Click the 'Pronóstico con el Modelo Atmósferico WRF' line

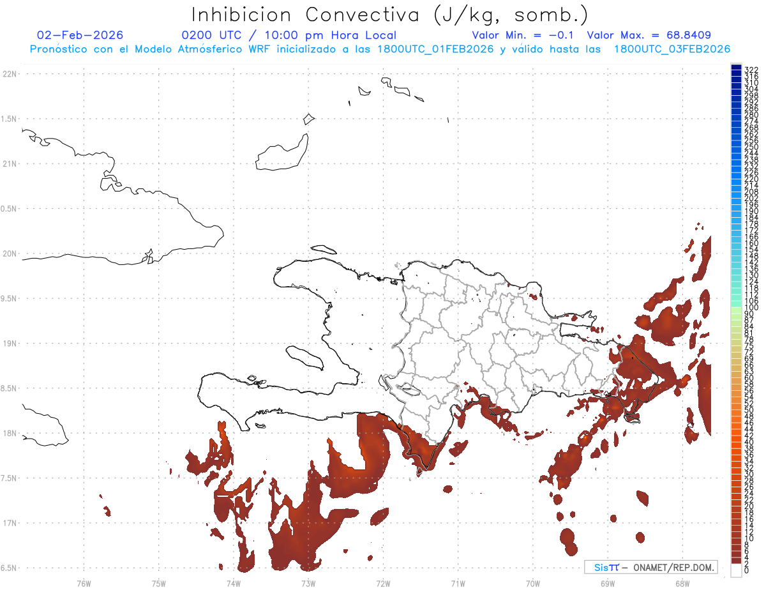[x=380, y=49]
